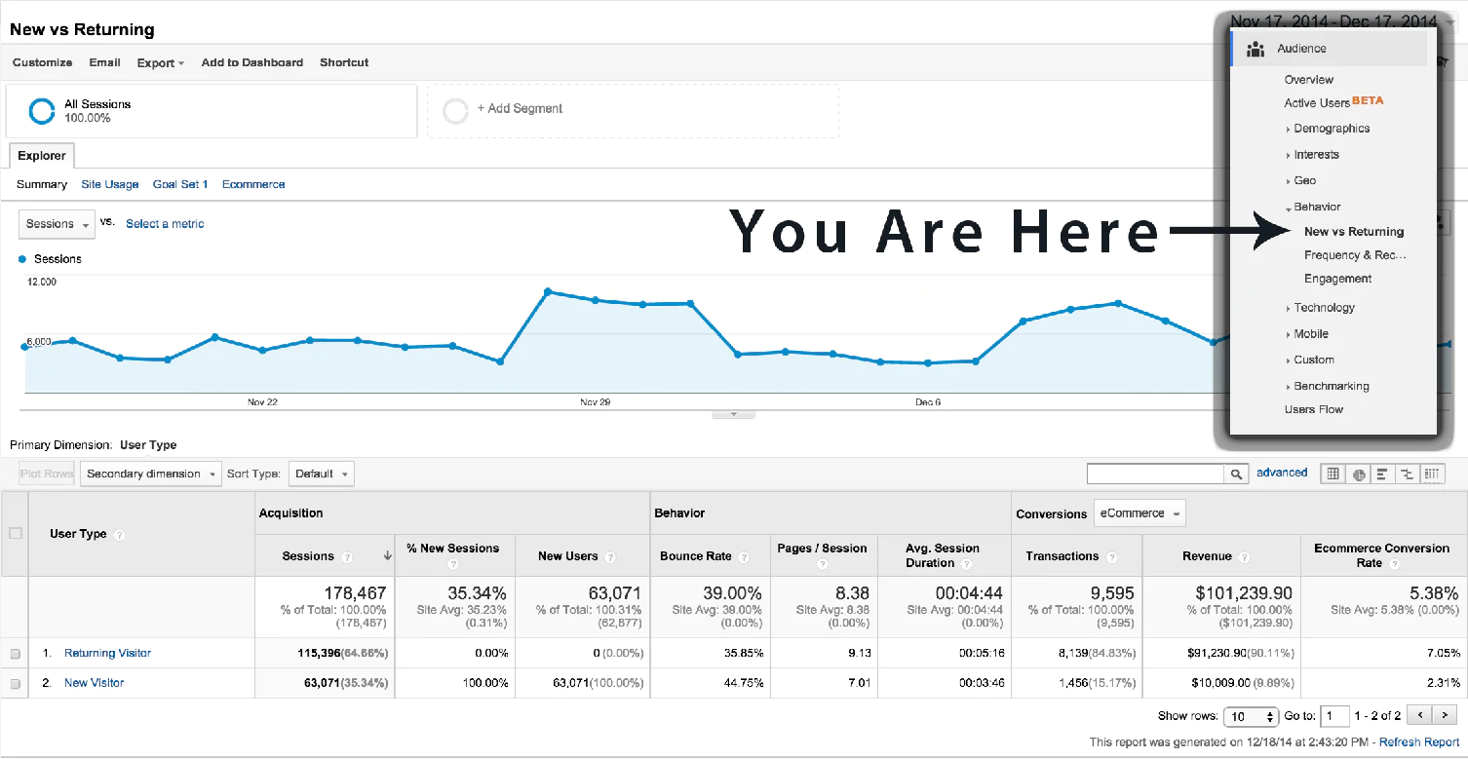Tick the Returning Visitor row checkbox

click(15, 654)
